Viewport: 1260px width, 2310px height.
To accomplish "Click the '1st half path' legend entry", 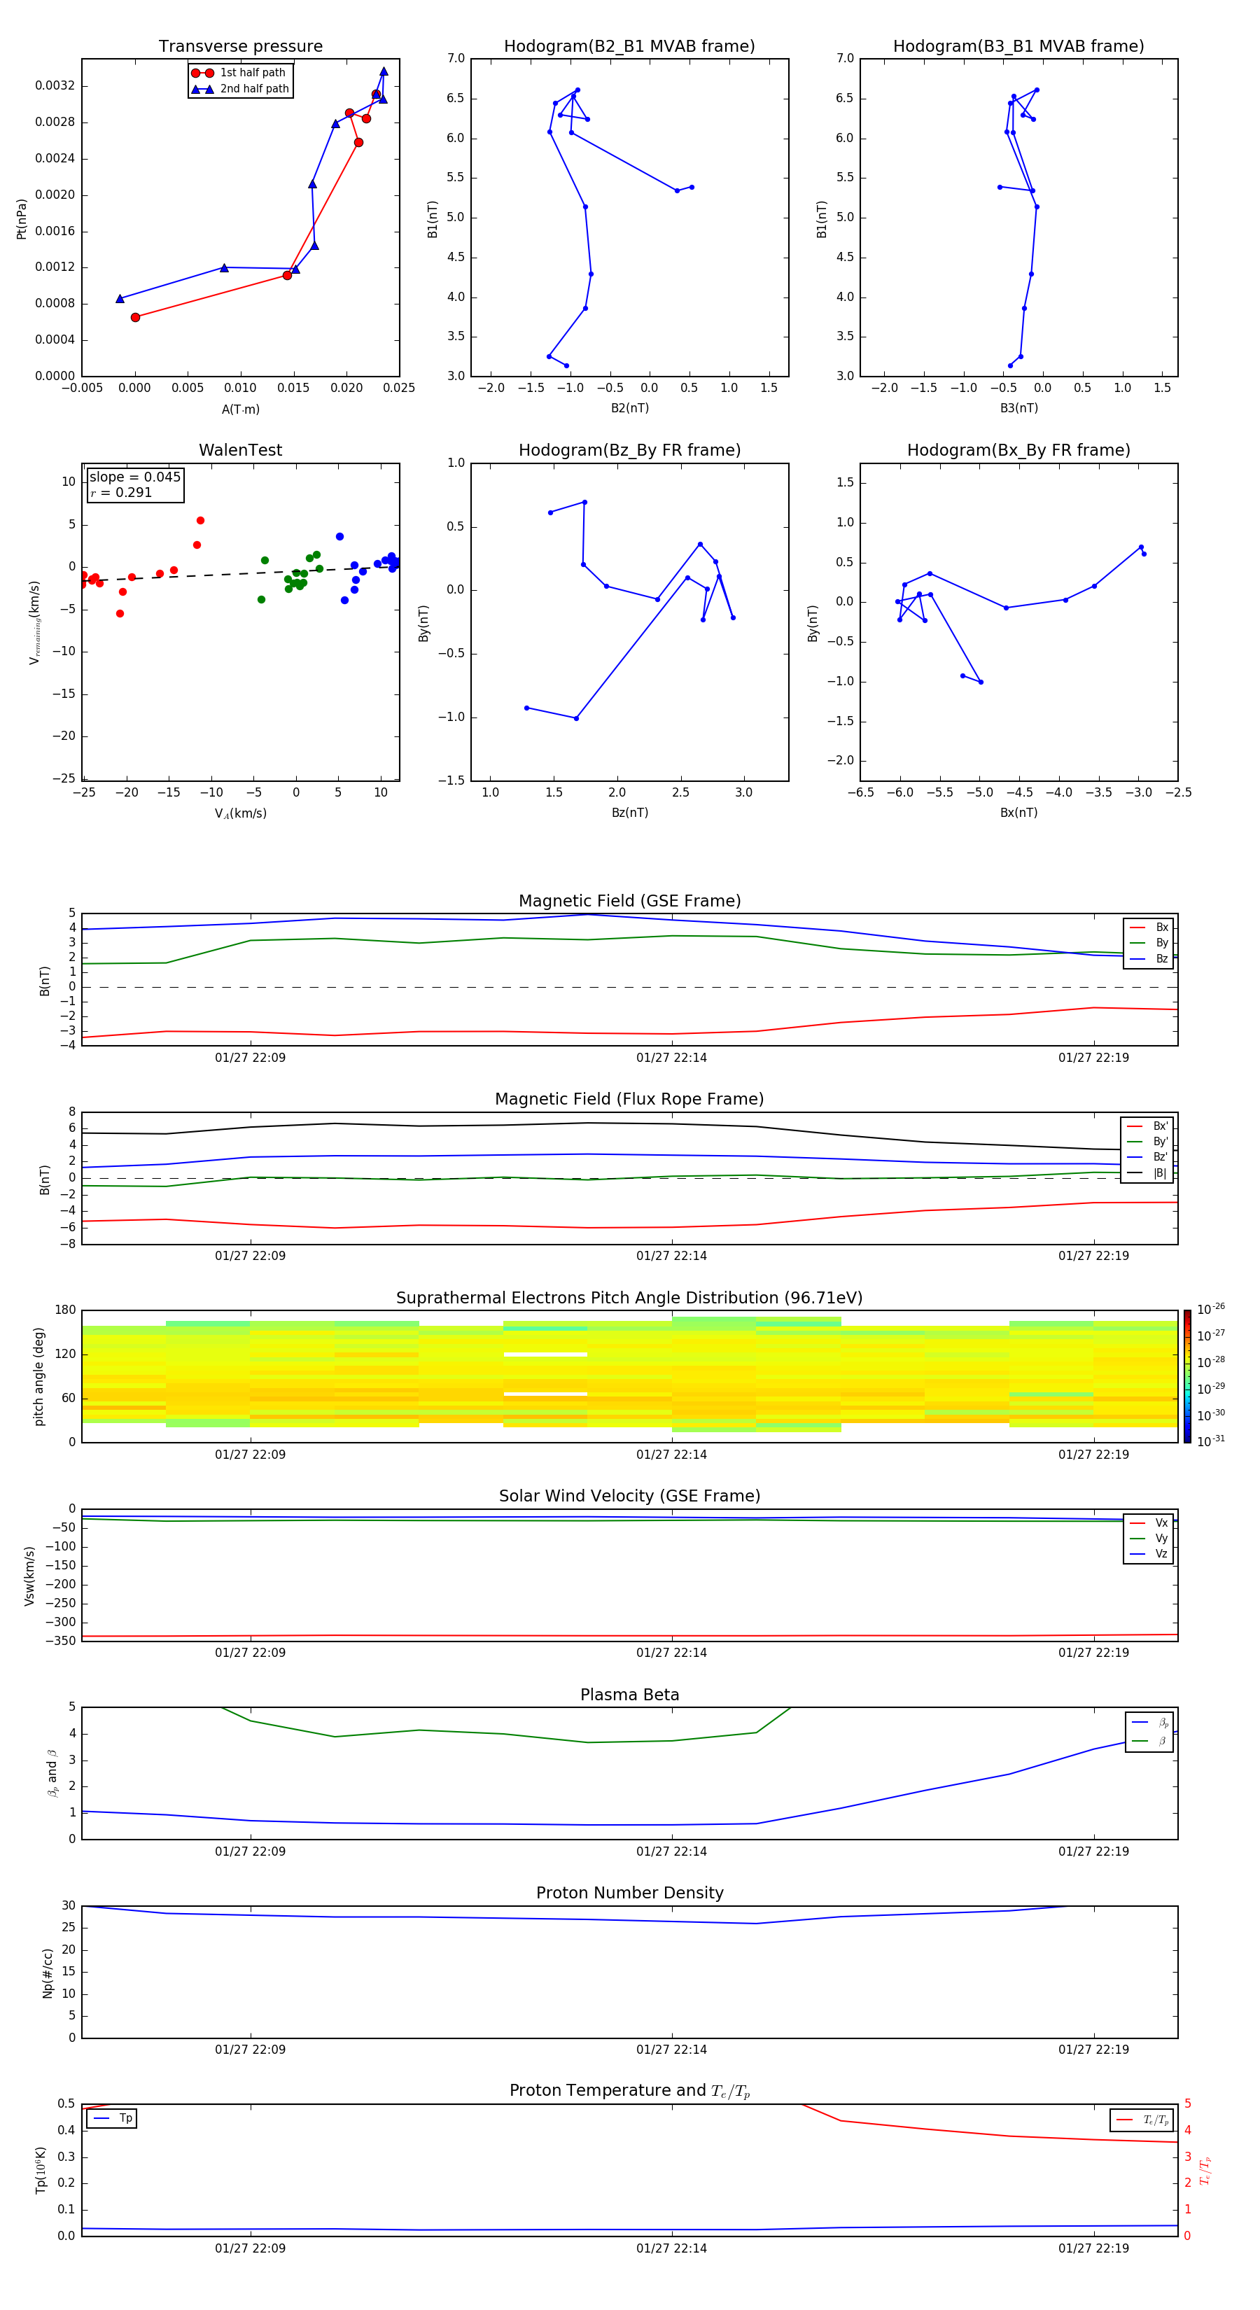I will click(239, 73).
